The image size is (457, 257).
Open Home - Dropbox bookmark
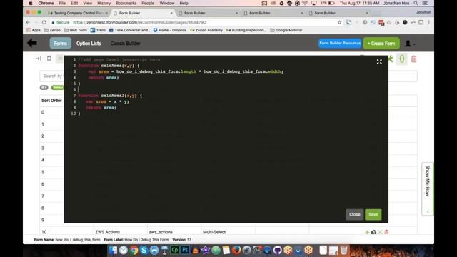[170, 30]
